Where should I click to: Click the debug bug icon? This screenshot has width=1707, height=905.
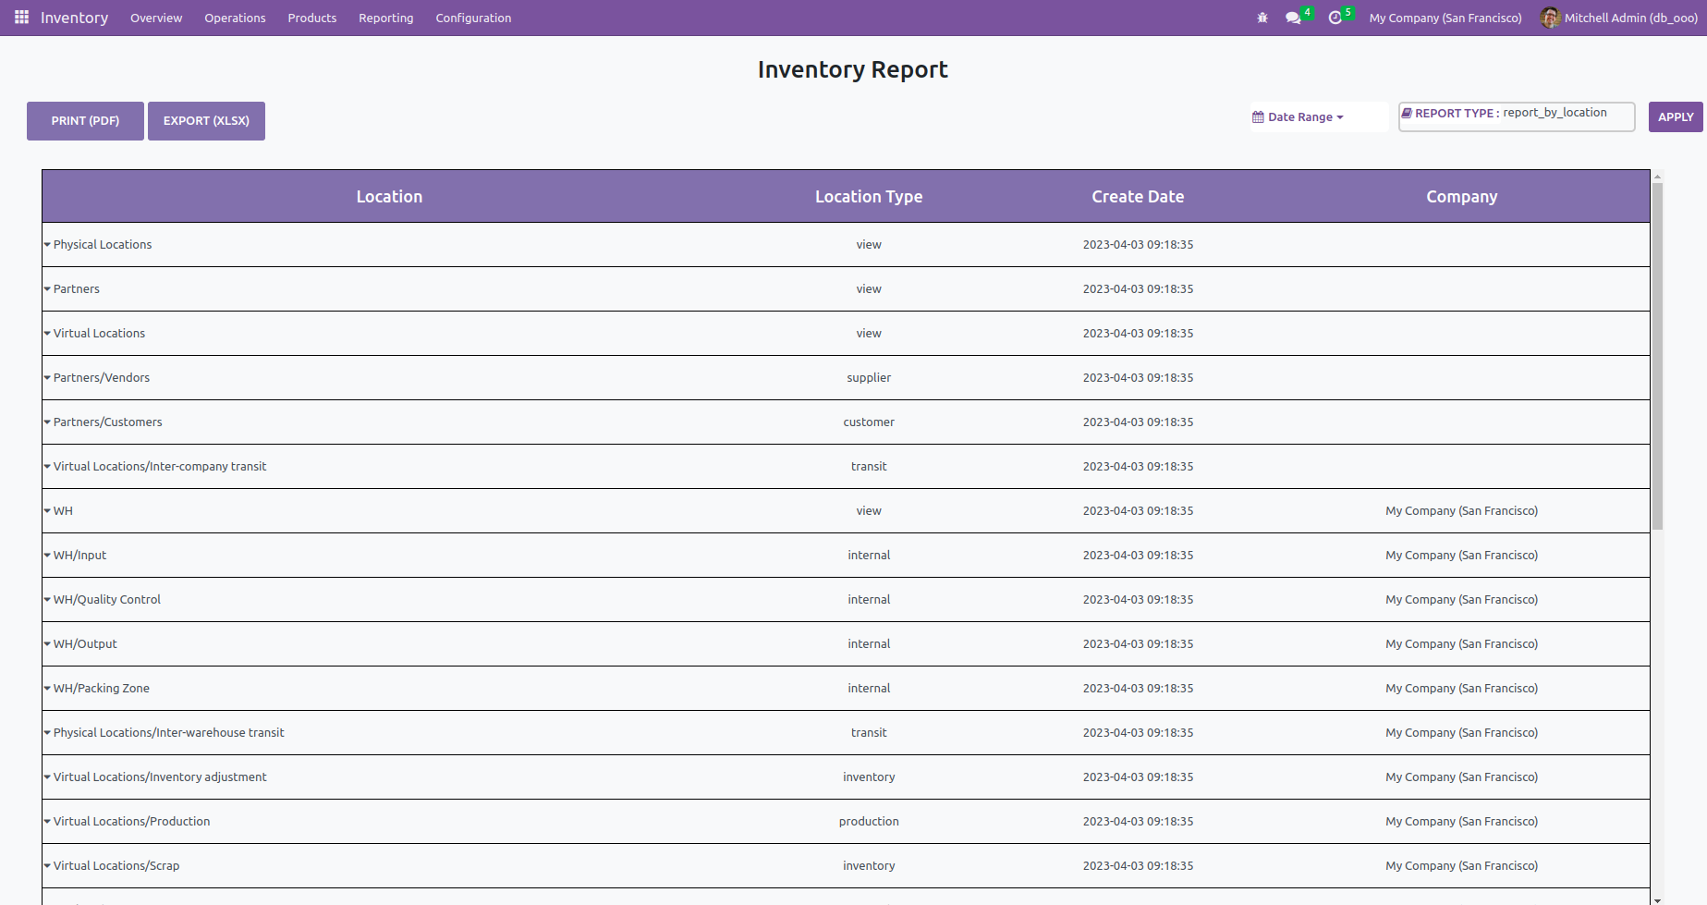(1262, 18)
